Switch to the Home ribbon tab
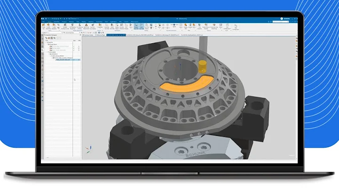The image size is (339, 190). pos(49,22)
